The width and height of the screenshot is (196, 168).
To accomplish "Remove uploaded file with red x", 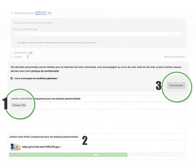I will pyautogui.click(x=60, y=147).
